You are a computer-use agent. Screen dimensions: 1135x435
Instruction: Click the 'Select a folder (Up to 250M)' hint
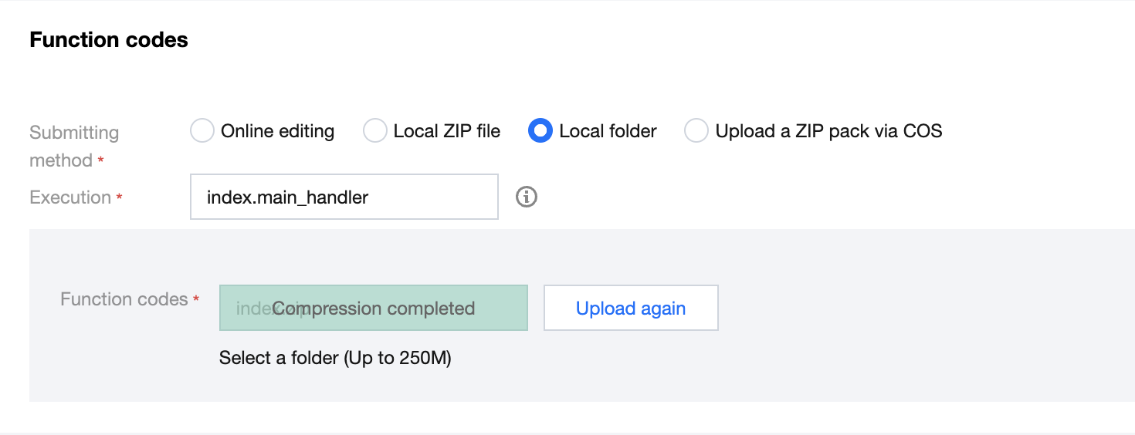(335, 358)
